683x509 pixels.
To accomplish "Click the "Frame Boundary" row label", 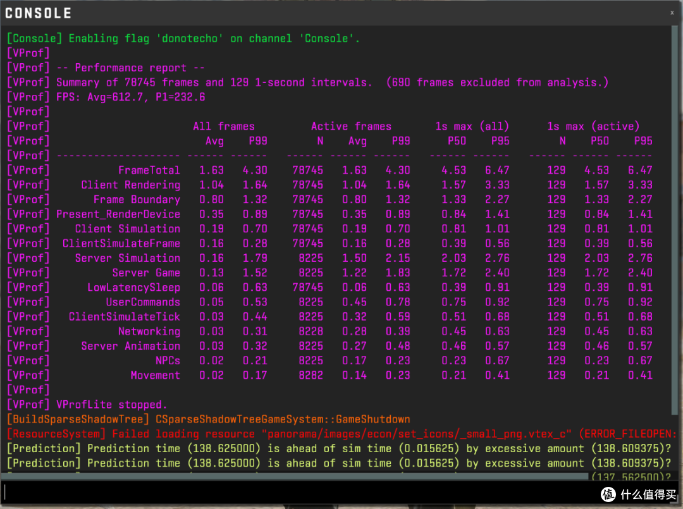I will pos(137,199).
